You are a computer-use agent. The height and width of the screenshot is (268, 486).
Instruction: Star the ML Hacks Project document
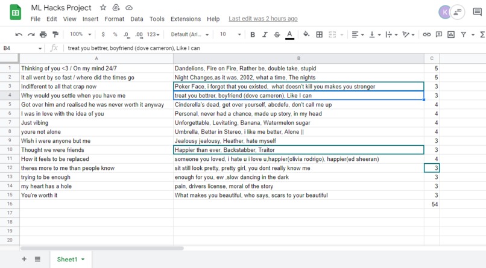pos(103,7)
